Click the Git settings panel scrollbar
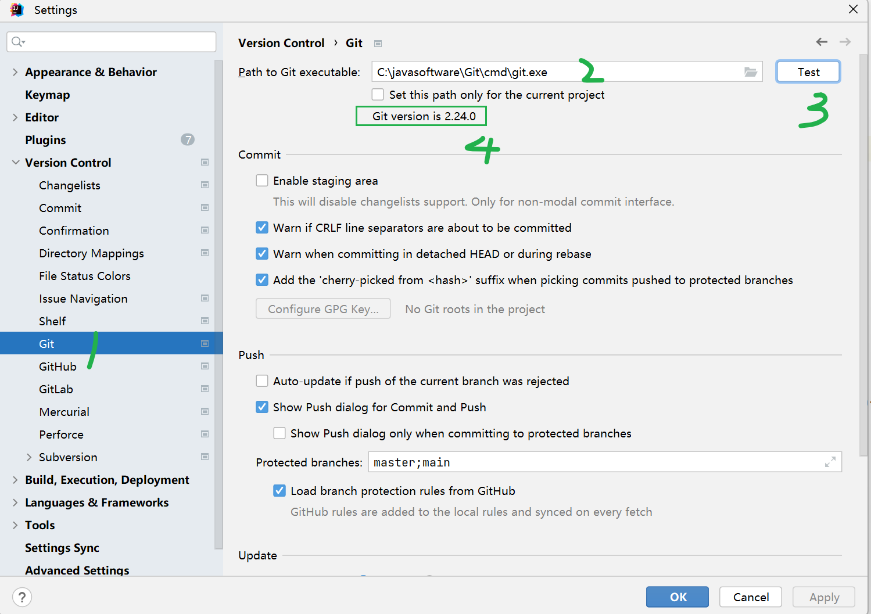 (x=864, y=256)
